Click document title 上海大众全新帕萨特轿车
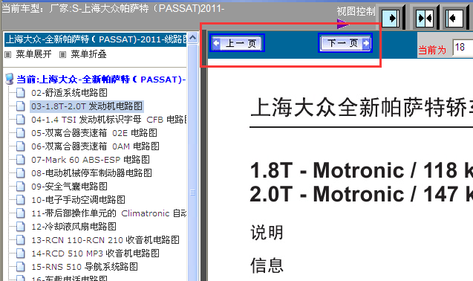473x281 pixels. point(362,108)
